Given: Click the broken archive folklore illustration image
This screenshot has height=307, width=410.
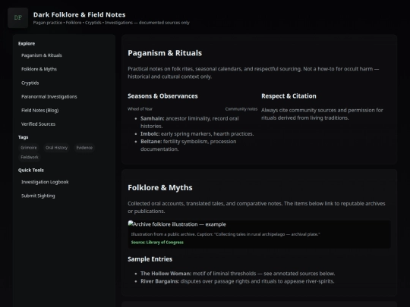Looking at the screenshot, I should 177,224.
